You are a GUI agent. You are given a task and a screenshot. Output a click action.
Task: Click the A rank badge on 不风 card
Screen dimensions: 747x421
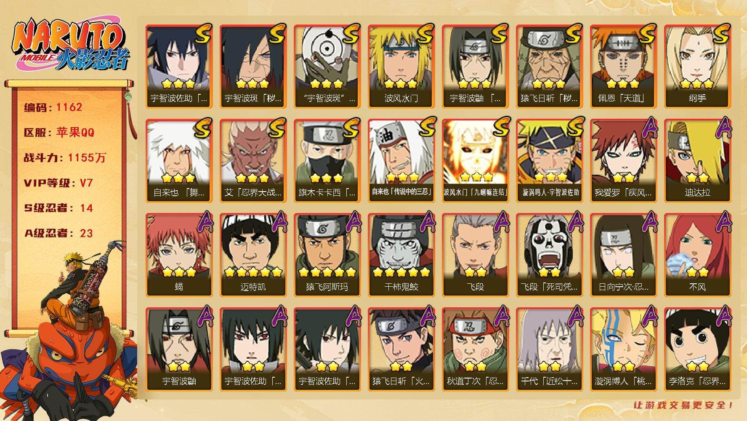(723, 222)
